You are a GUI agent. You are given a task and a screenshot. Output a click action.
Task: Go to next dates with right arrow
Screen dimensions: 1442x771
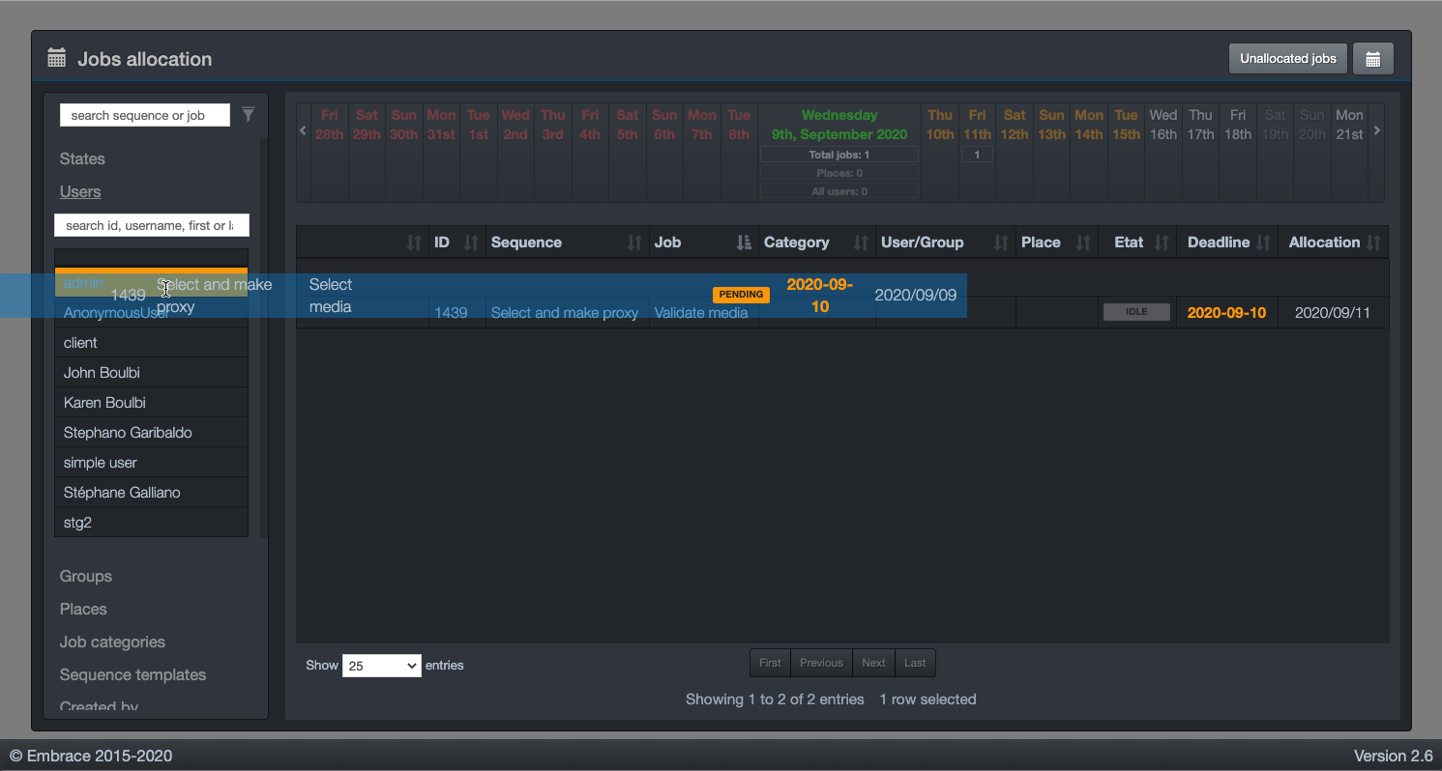click(x=1377, y=130)
